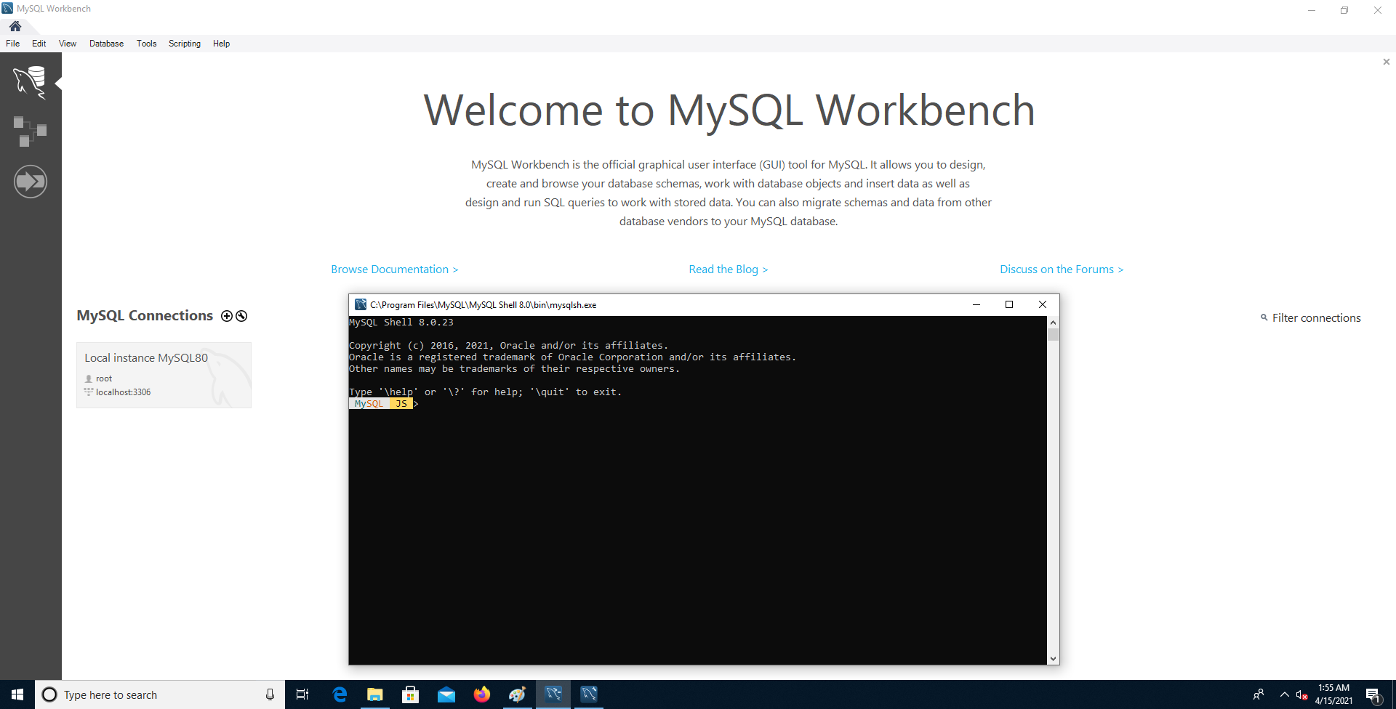Open Task View from the taskbar
The height and width of the screenshot is (709, 1396).
coord(302,694)
